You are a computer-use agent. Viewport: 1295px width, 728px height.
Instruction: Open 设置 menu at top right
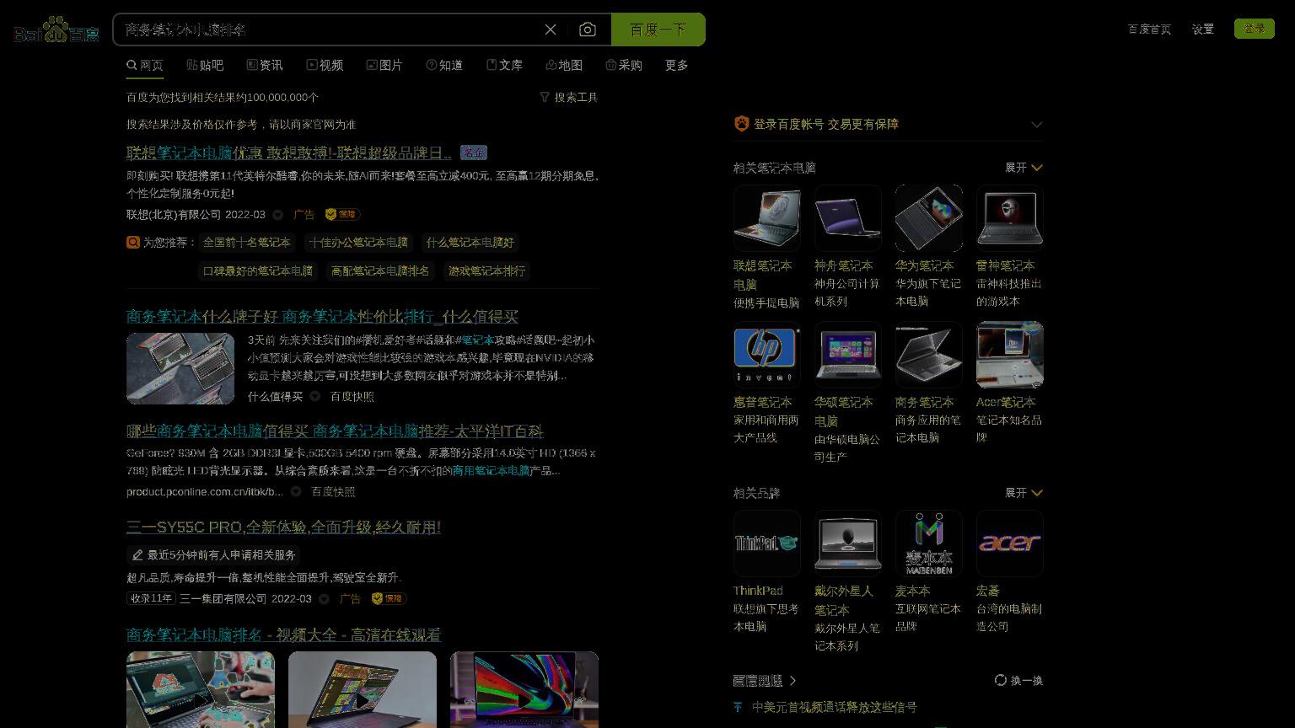coord(1203,29)
